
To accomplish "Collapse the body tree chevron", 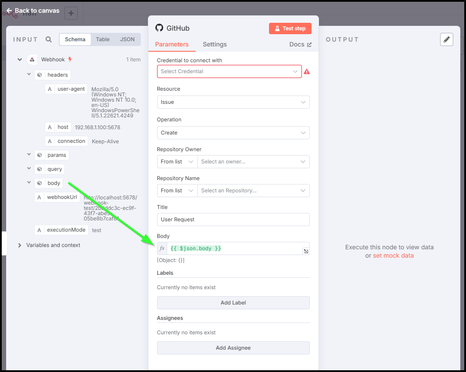I will pos(29,182).
